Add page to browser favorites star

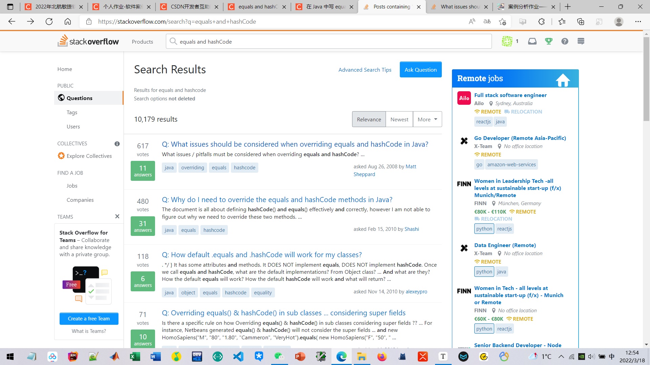502,22
